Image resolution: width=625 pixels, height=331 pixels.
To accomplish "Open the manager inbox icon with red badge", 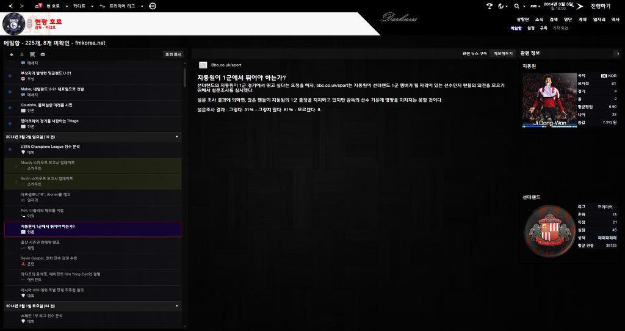I will point(38,6).
